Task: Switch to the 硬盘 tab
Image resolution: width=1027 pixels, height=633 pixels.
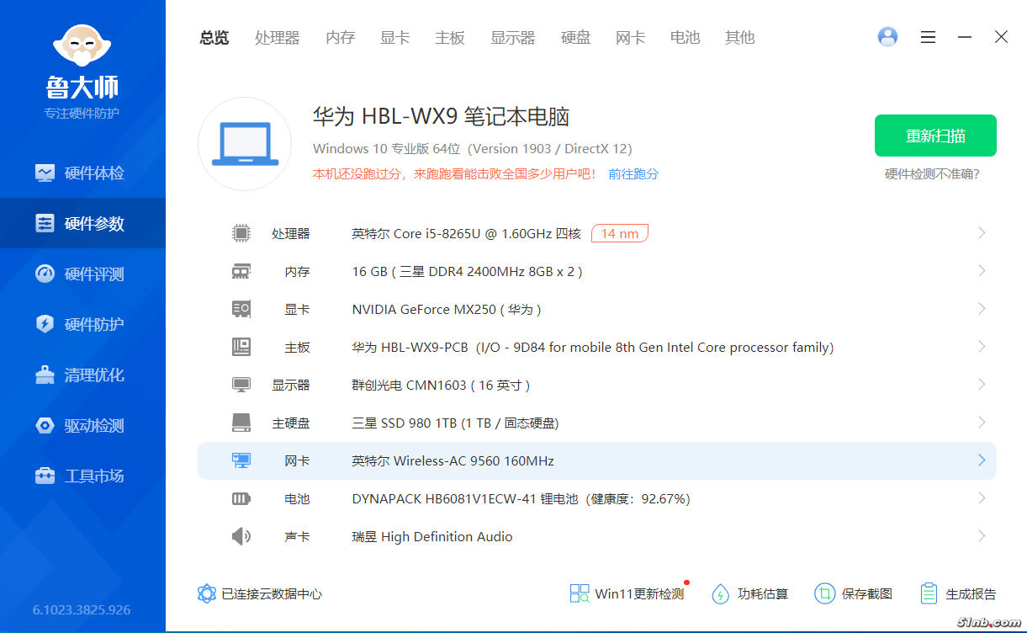Action: 576,37
